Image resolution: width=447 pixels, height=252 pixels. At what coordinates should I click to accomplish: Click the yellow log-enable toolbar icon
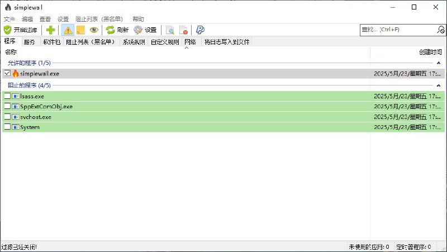pos(80,30)
